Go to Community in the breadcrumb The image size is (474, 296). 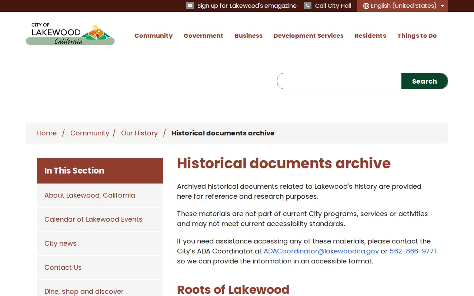(90, 133)
